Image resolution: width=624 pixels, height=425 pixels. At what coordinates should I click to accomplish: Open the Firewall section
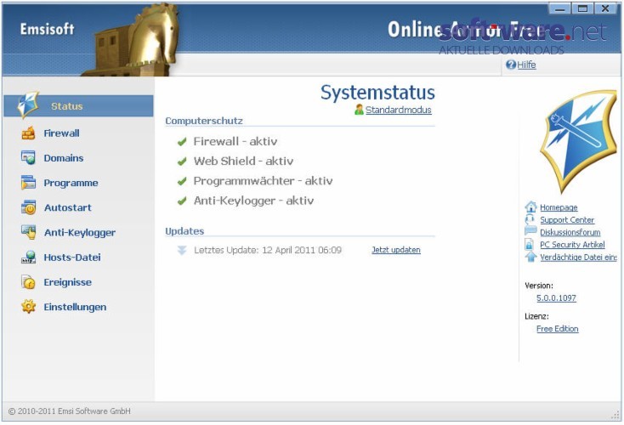pos(61,133)
